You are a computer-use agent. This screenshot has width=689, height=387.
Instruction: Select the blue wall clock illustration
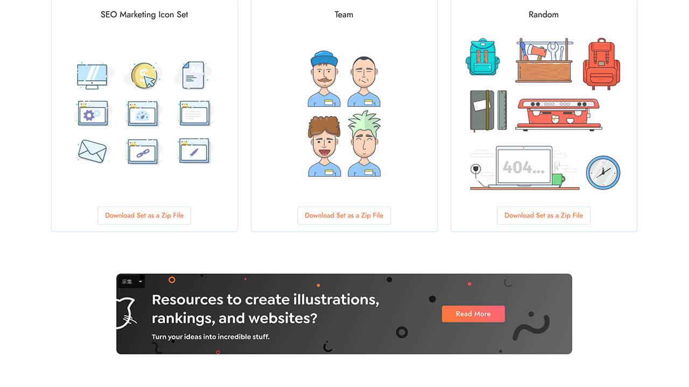(x=603, y=173)
